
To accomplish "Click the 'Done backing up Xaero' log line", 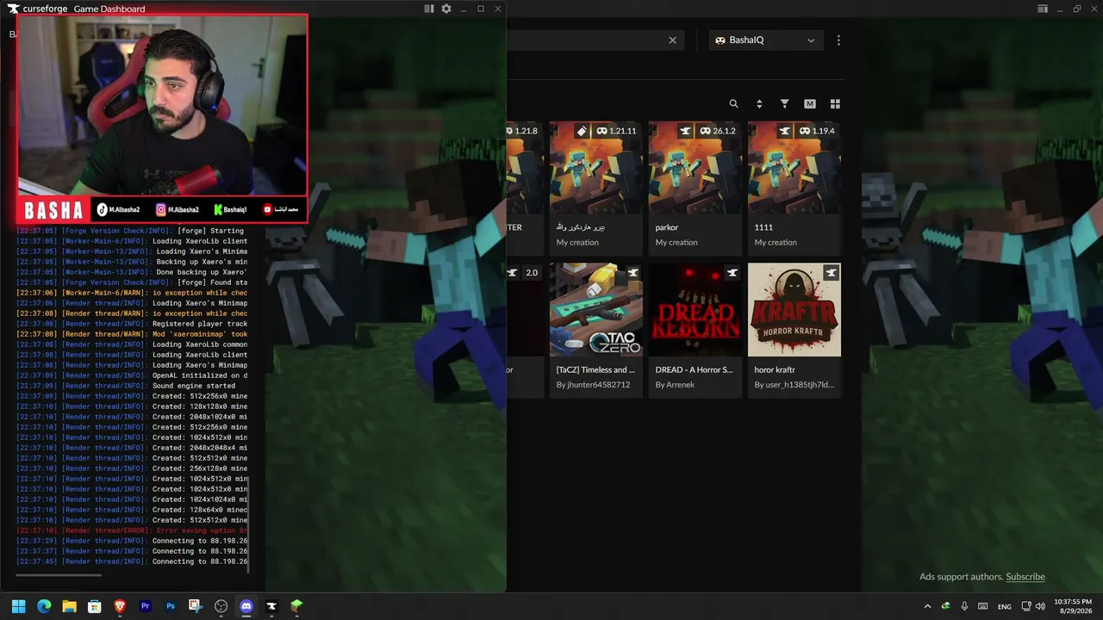I will point(132,272).
